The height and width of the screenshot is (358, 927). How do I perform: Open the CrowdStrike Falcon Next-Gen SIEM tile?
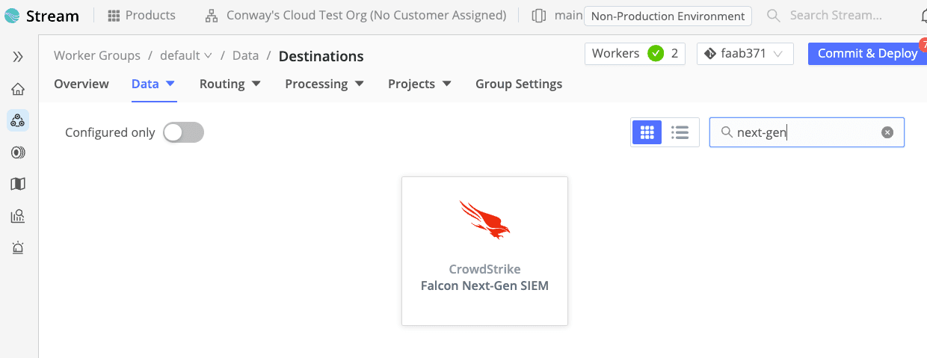[484, 250]
